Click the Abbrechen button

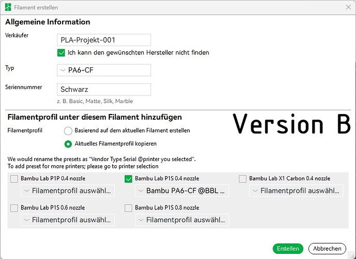pyautogui.click(x=327, y=249)
